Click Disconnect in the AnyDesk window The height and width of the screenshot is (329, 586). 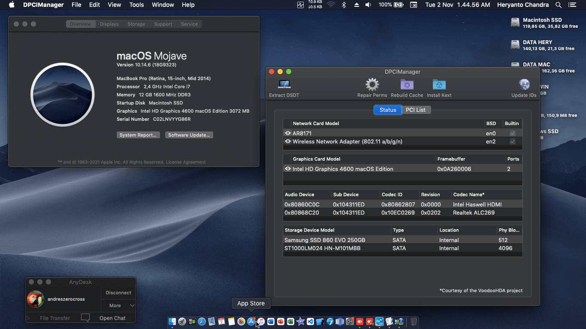118,293
